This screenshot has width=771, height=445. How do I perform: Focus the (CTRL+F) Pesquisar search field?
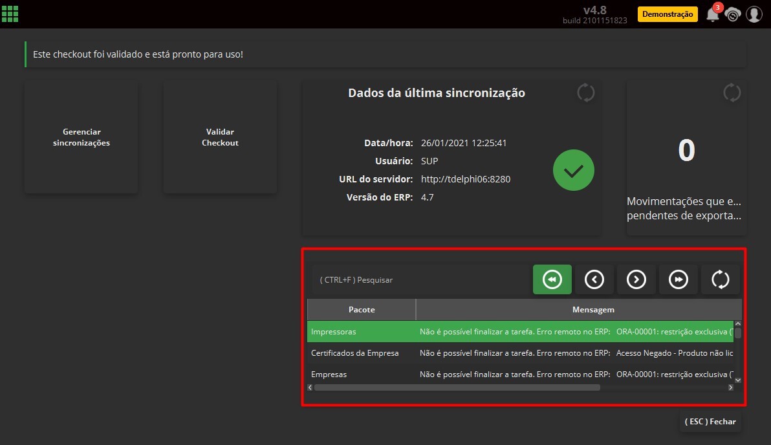[420, 280]
